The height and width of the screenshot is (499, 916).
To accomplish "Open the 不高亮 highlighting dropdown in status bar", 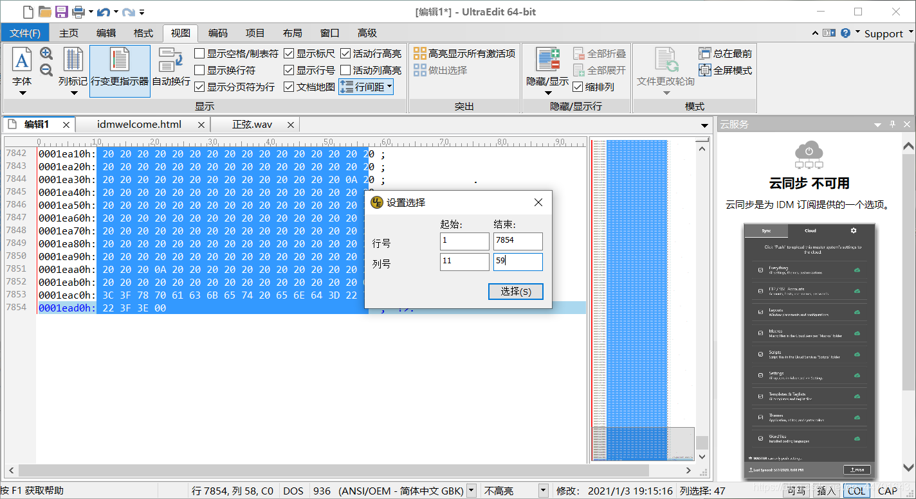I will (543, 491).
